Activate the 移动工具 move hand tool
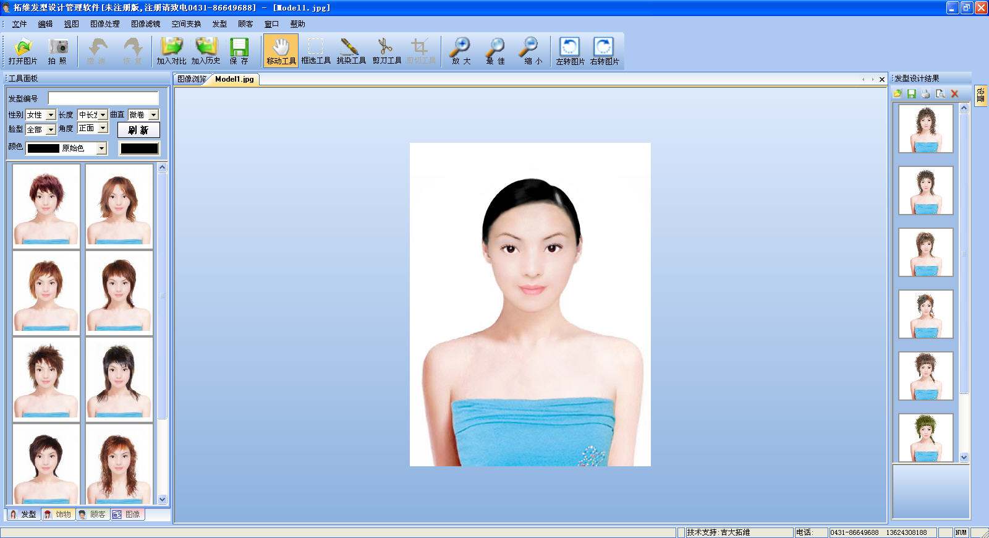 tap(281, 51)
